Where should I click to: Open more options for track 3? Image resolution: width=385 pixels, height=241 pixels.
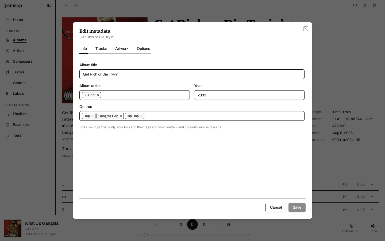373,210
